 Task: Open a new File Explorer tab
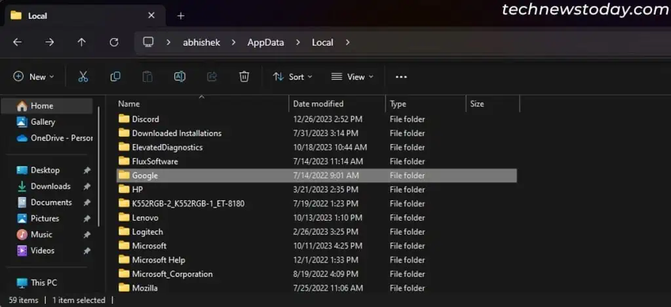[x=181, y=16]
